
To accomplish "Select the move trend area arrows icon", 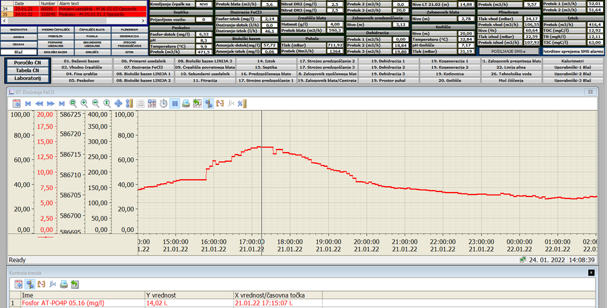I will tap(118, 103).
